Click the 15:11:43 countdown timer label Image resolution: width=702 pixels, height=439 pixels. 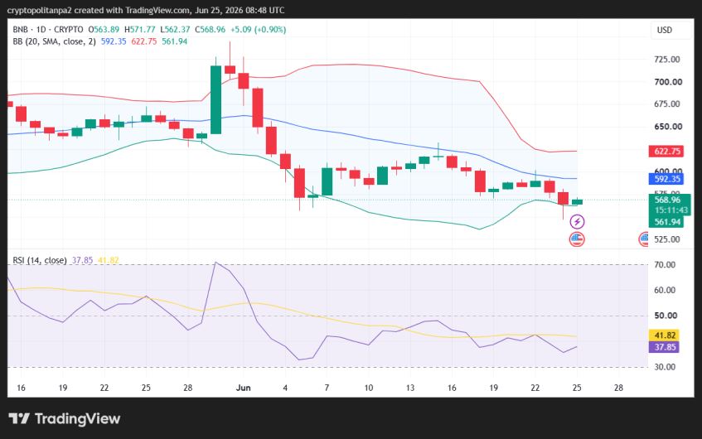pos(671,210)
